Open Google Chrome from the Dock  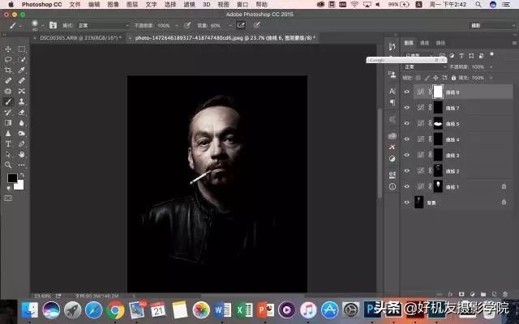[115, 309]
